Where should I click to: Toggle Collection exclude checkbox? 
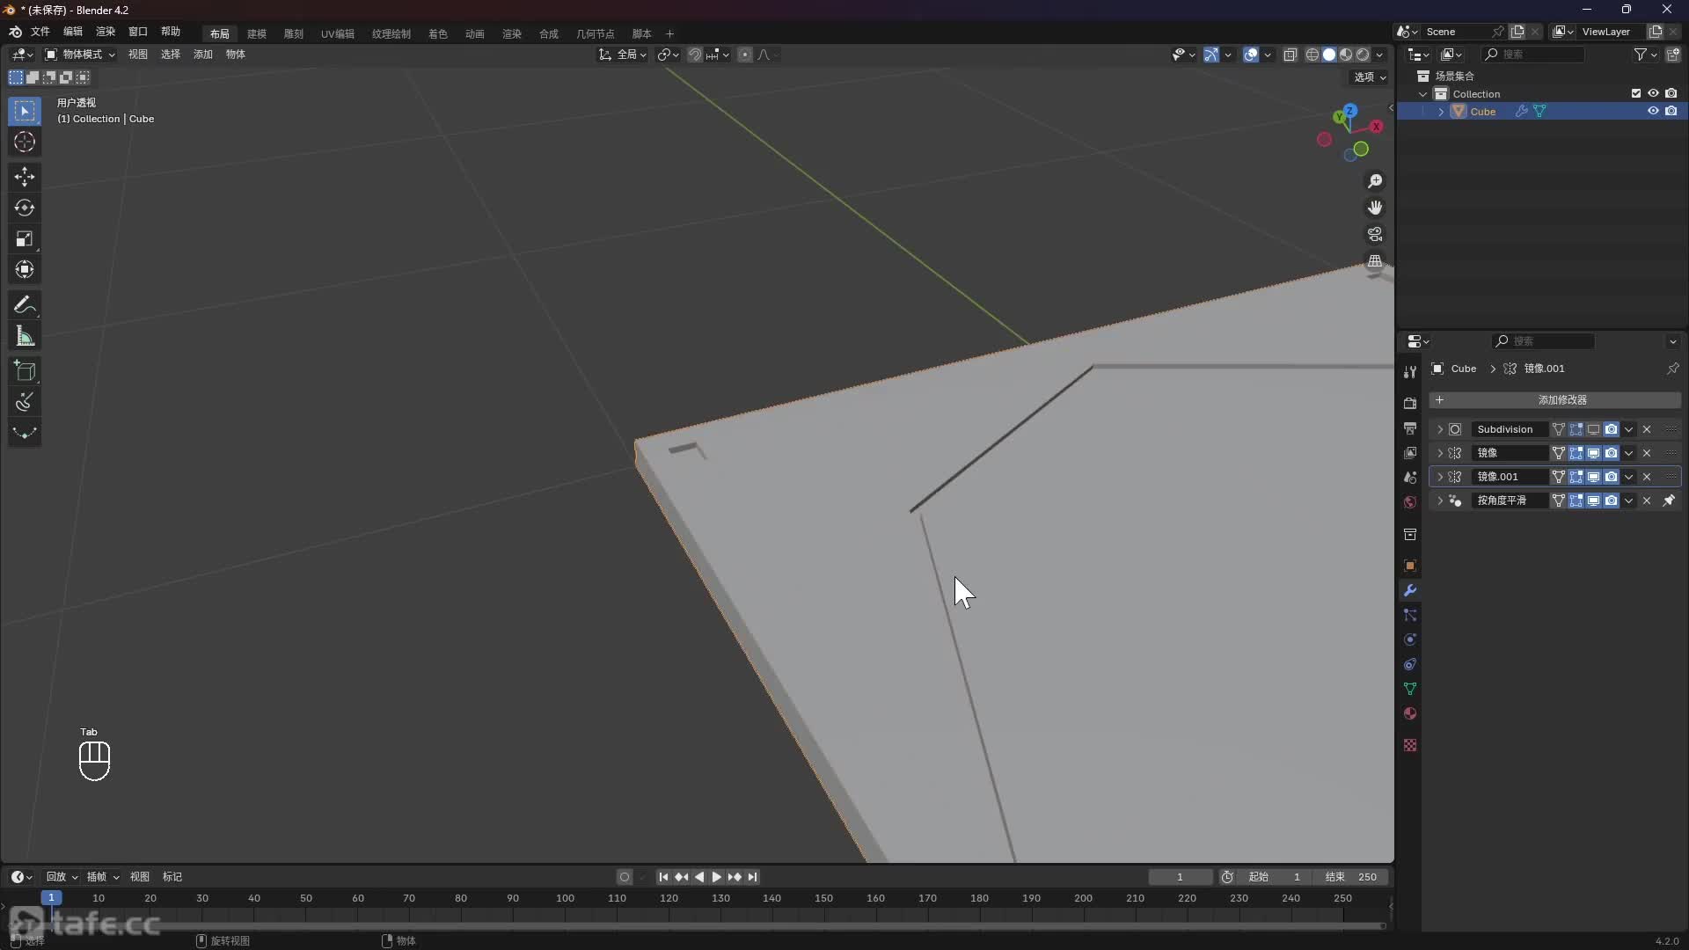tap(1636, 93)
